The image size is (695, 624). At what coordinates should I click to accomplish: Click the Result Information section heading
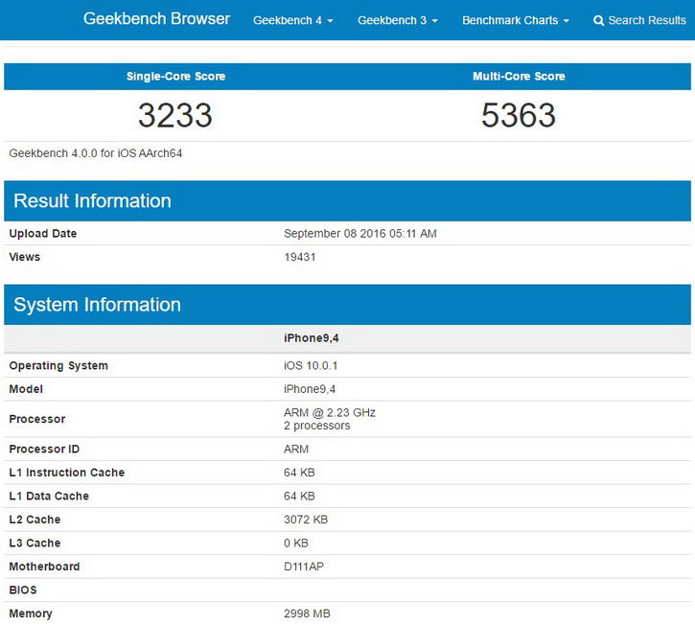tap(92, 200)
